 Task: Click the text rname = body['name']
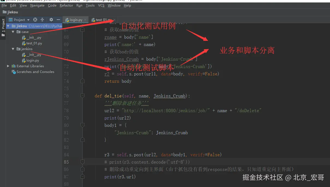coord(129,37)
